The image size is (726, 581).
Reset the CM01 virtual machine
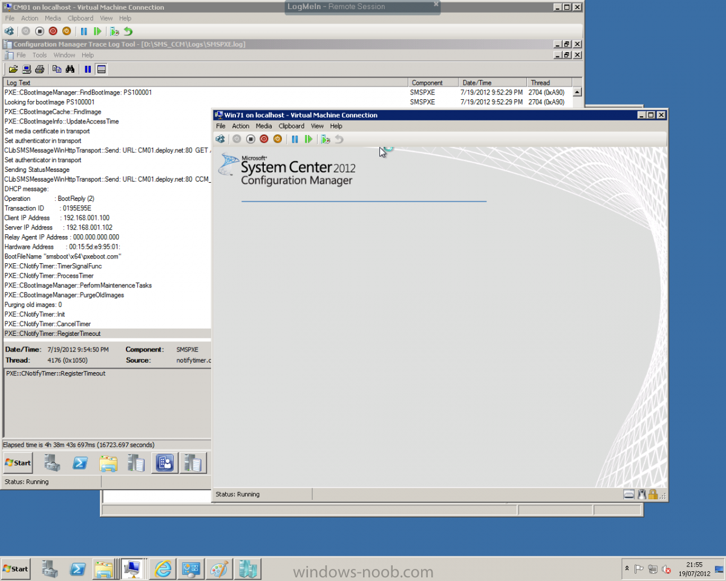[x=97, y=31]
